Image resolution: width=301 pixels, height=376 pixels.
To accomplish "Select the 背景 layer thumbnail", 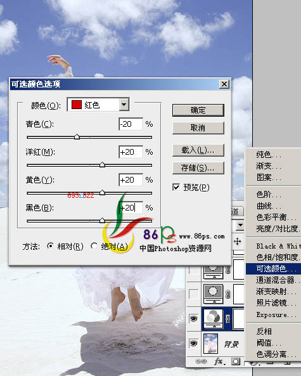I will [x=210, y=344].
